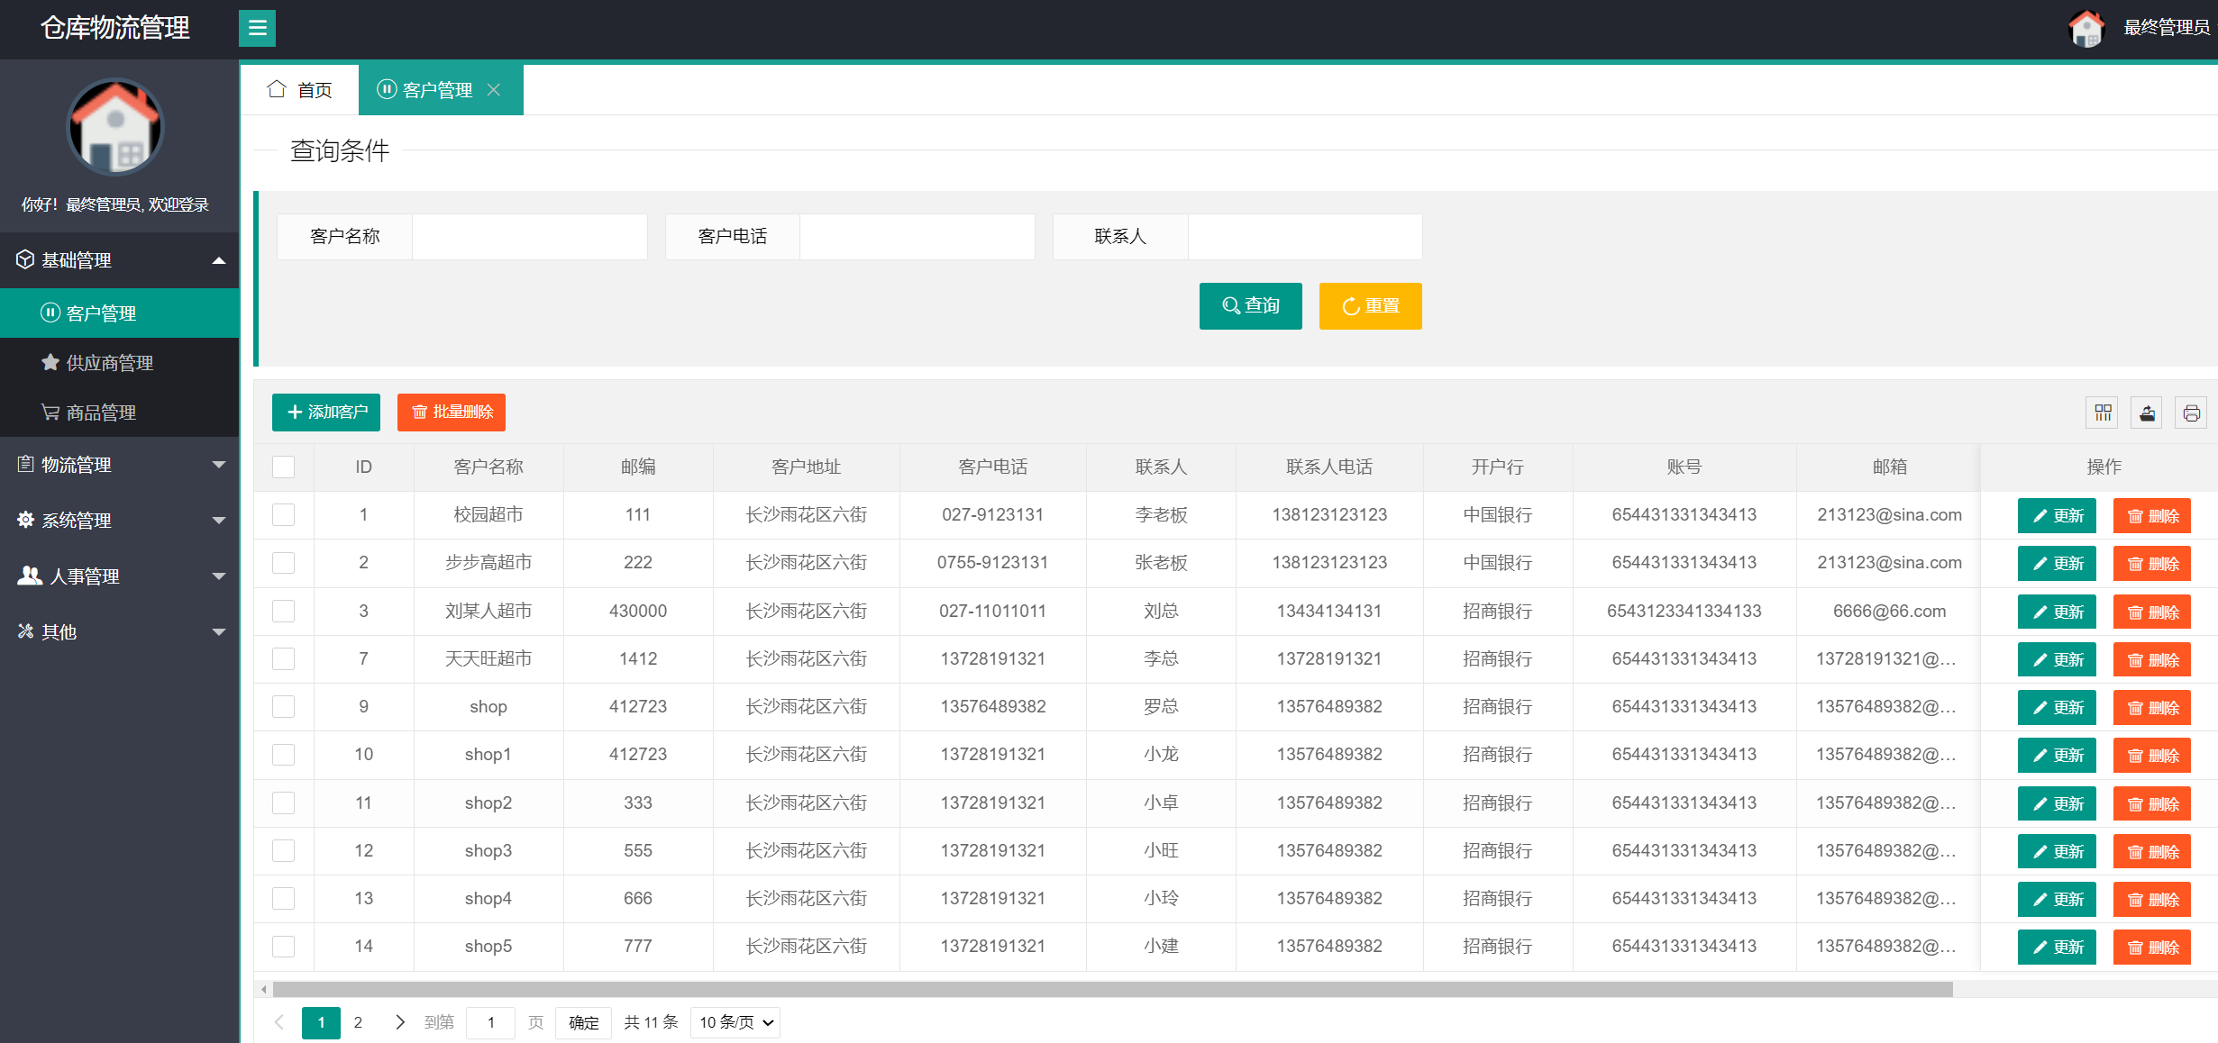Screen dimensions: 2218x1043
Task: Switch to the 首页 tab
Action: (x=300, y=90)
